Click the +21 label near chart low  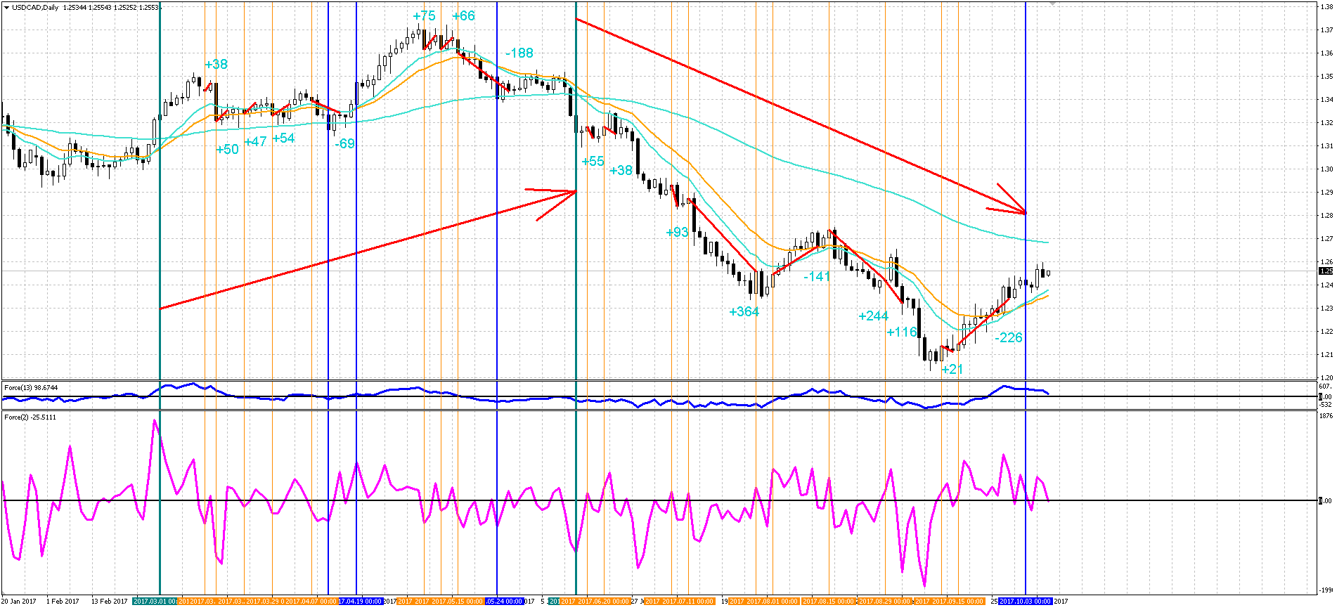[x=952, y=369]
